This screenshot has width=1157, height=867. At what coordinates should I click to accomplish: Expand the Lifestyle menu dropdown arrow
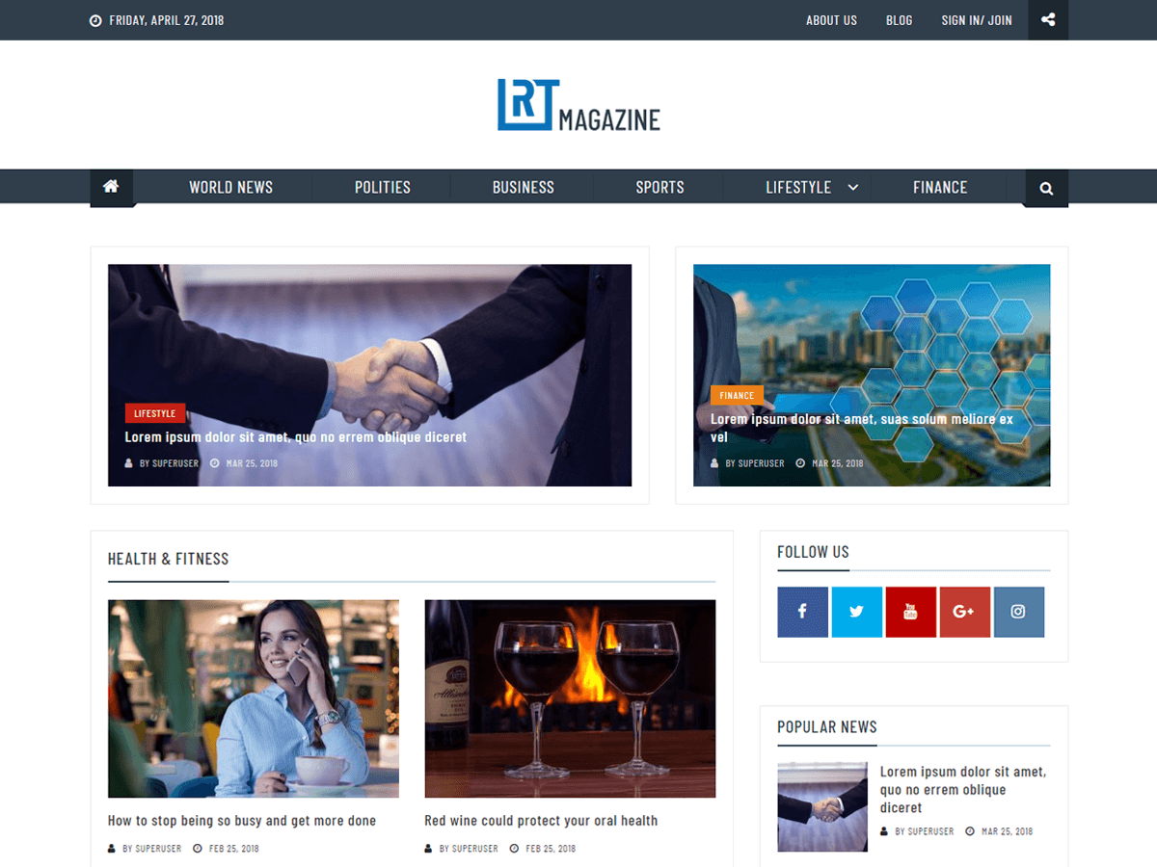tap(852, 188)
